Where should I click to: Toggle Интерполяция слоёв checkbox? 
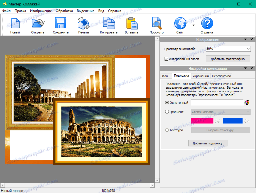[166, 59]
